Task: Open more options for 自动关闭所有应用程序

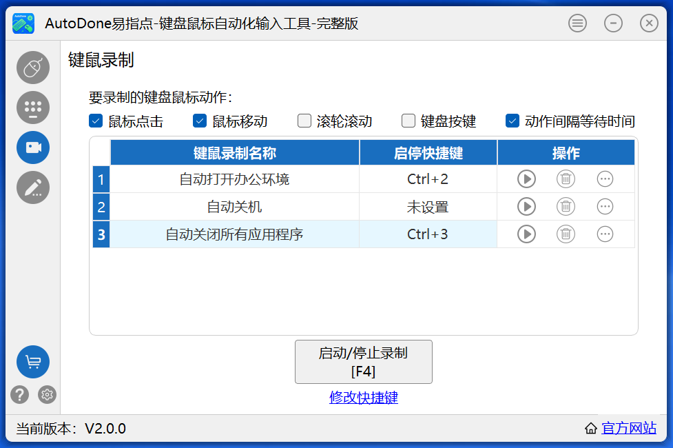Action: (605, 234)
